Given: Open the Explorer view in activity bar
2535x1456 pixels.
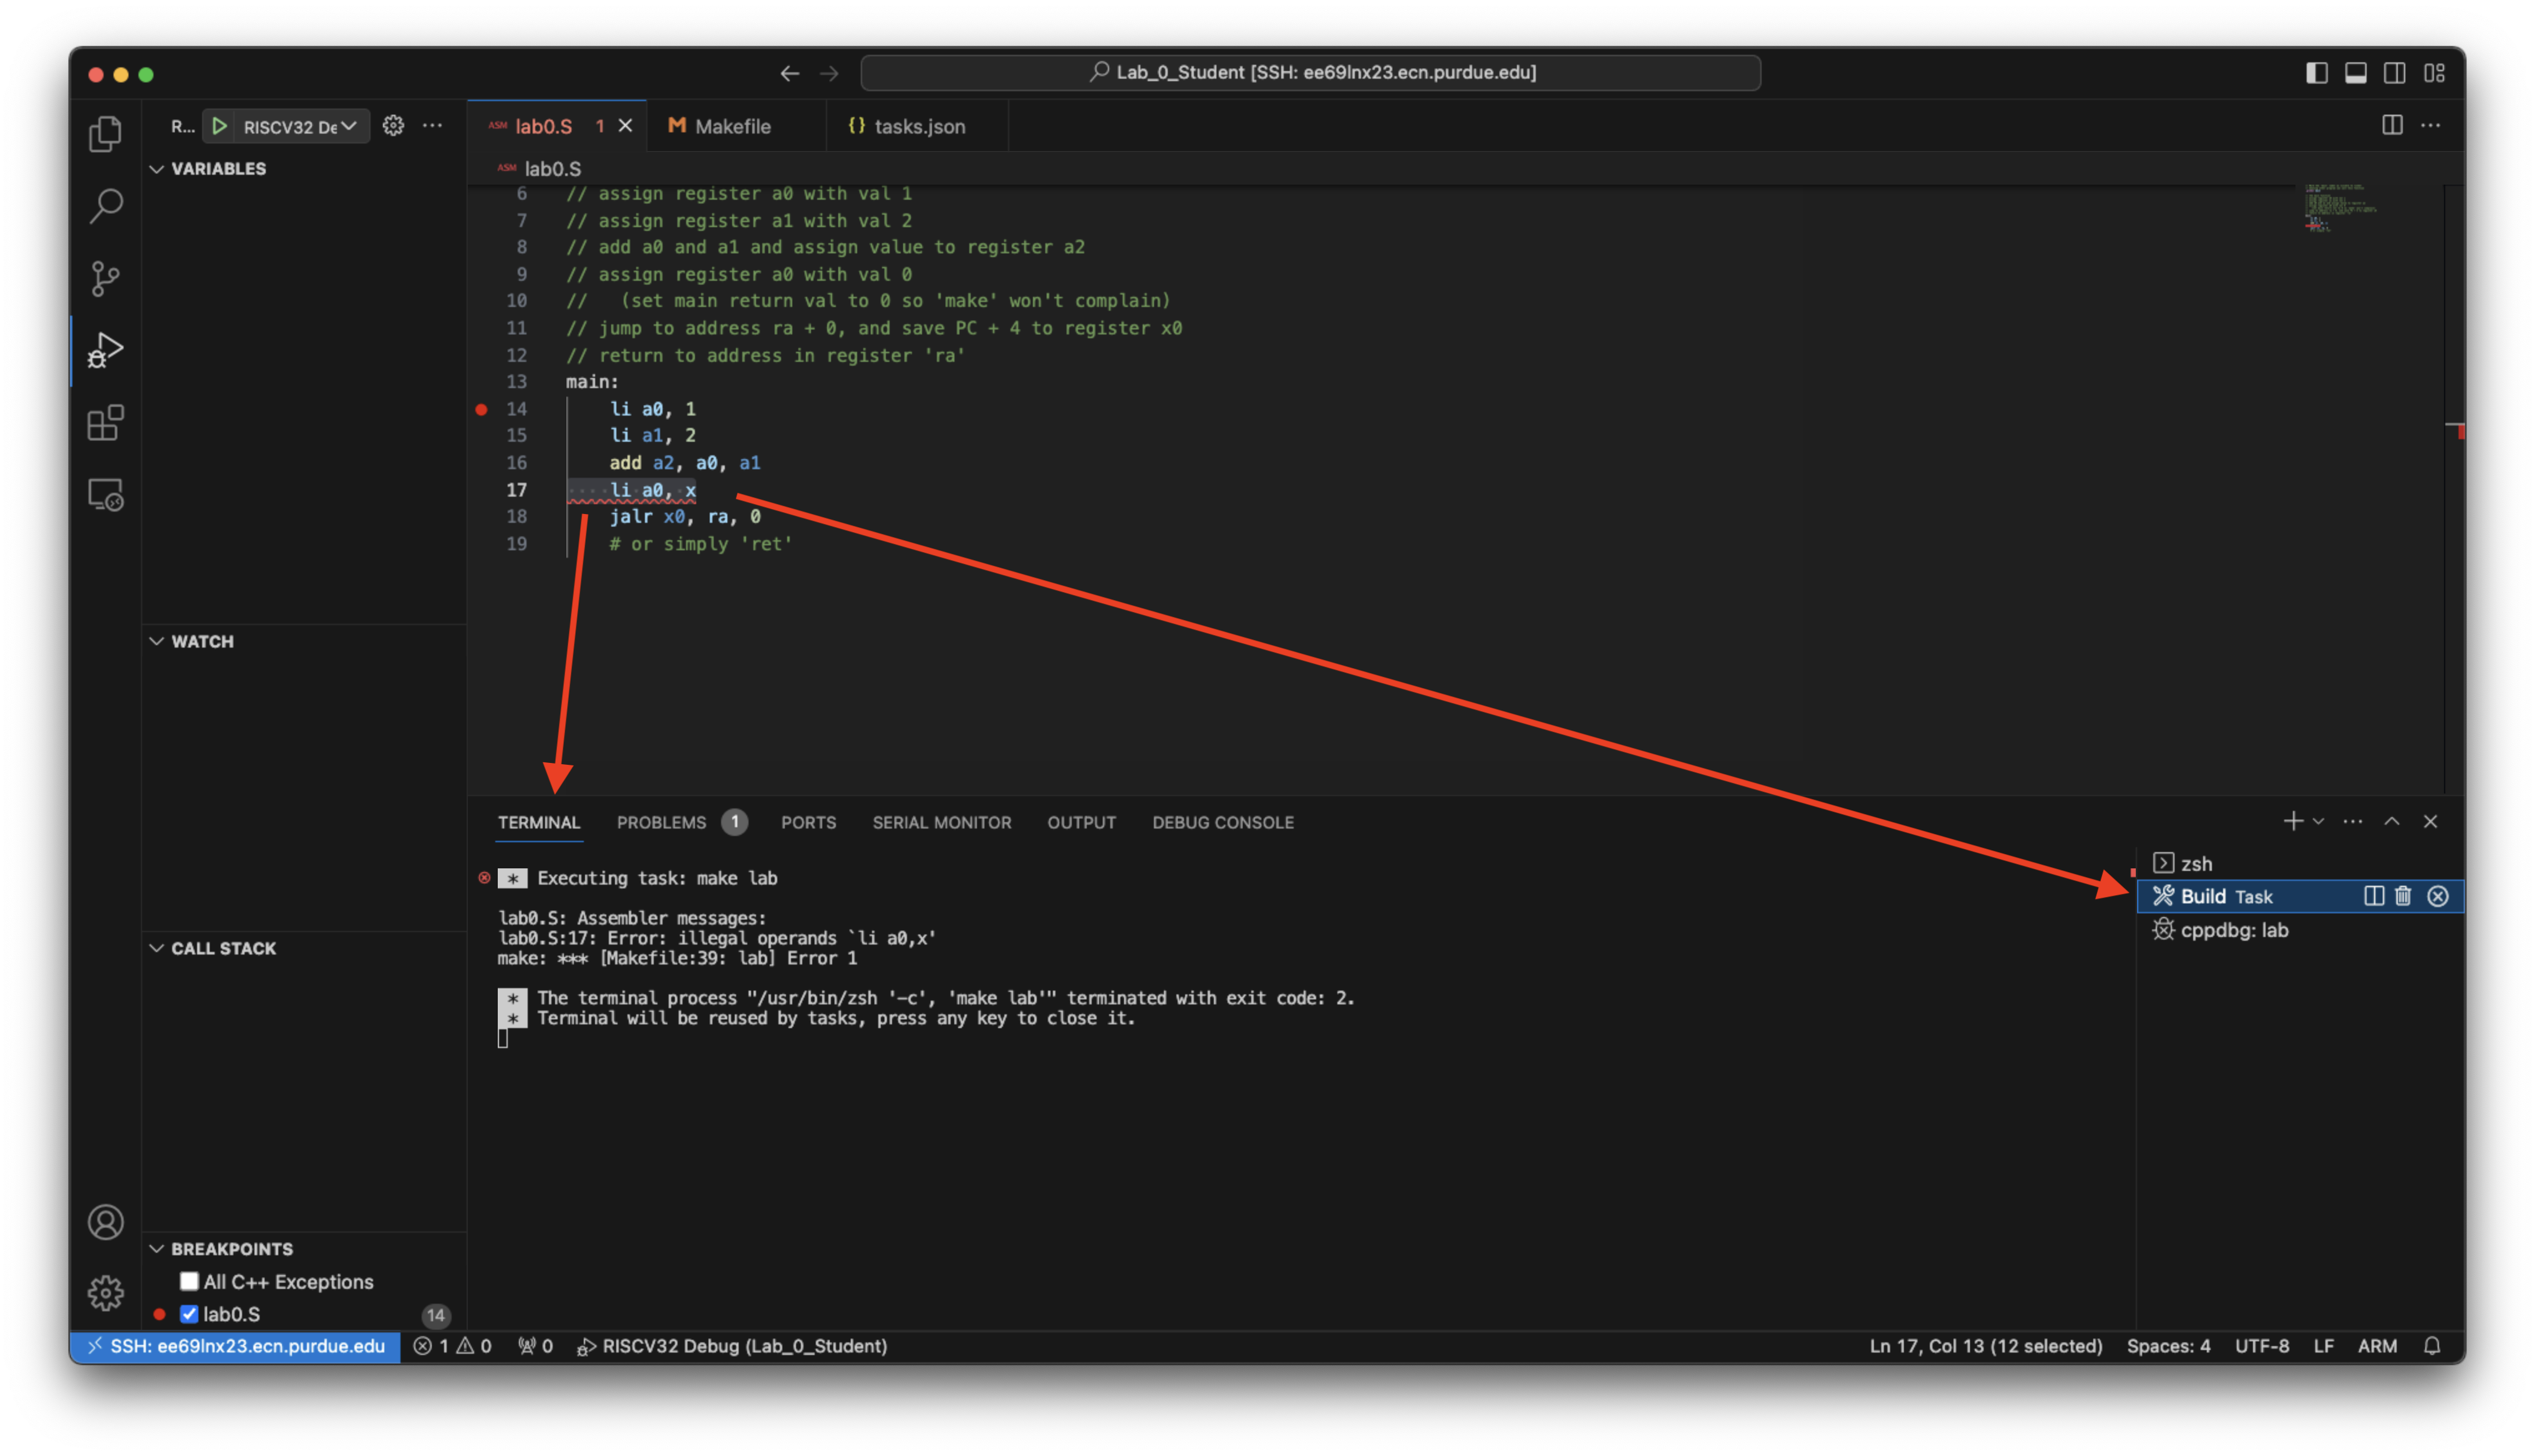Looking at the screenshot, I should [105, 133].
